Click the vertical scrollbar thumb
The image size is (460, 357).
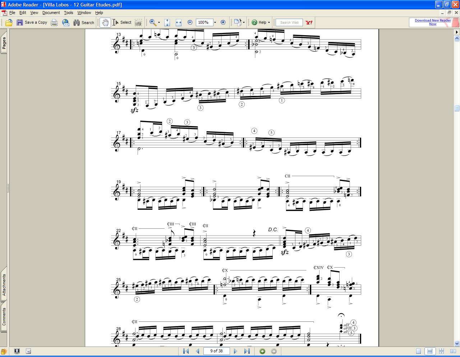457,108
